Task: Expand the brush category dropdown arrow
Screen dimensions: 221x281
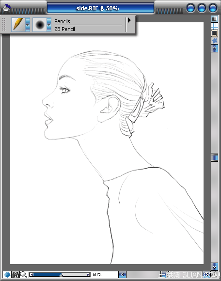Action: (28, 25)
